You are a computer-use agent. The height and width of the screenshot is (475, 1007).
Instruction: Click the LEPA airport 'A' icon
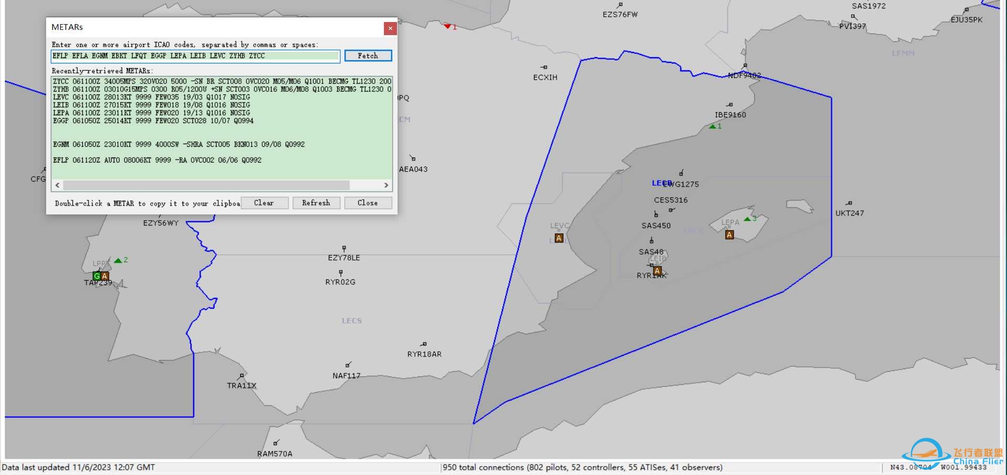729,235
